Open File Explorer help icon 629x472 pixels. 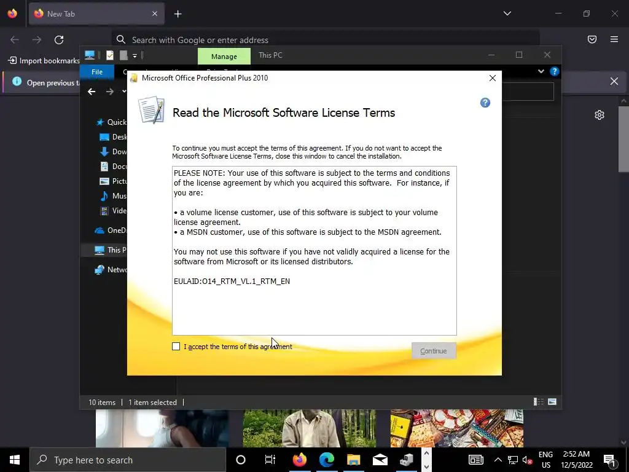point(555,71)
